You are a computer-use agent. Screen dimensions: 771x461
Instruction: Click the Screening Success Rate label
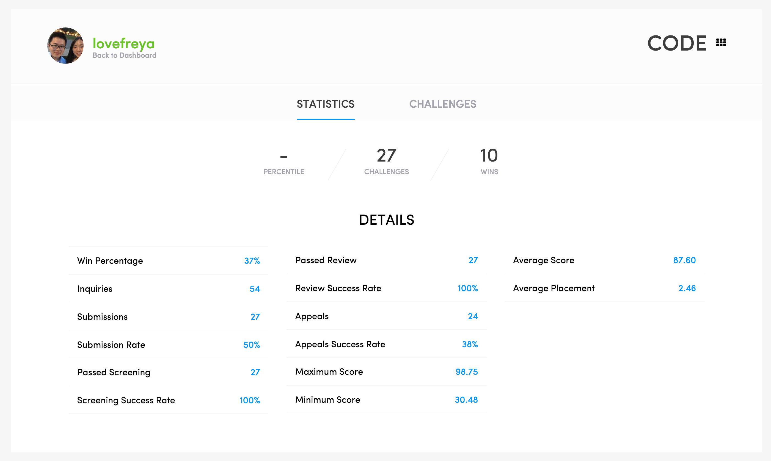[x=126, y=400]
